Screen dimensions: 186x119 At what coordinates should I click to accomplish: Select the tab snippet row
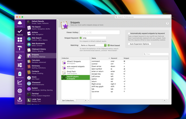(130, 89)
